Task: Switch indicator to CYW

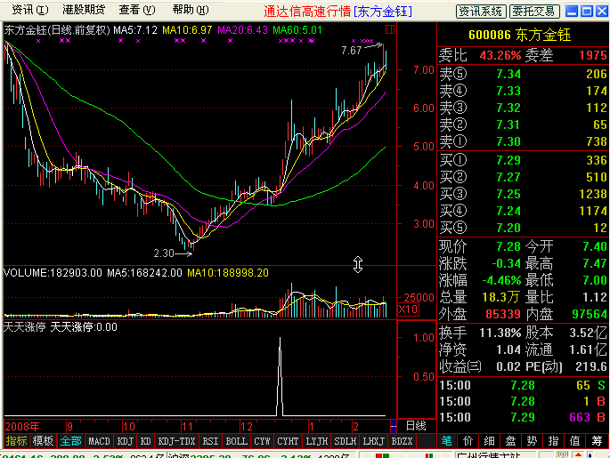Action: 262,441
